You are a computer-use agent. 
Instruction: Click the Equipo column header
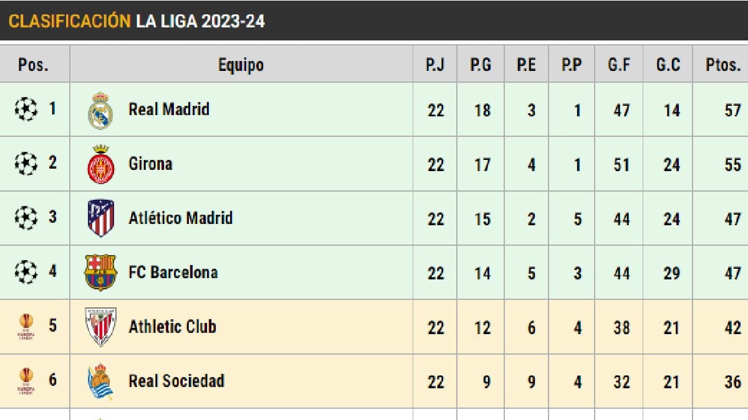click(241, 64)
